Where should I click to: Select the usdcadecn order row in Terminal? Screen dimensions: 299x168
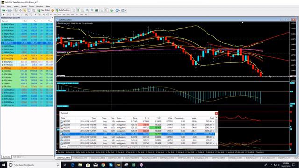pyautogui.click(x=137, y=140)
